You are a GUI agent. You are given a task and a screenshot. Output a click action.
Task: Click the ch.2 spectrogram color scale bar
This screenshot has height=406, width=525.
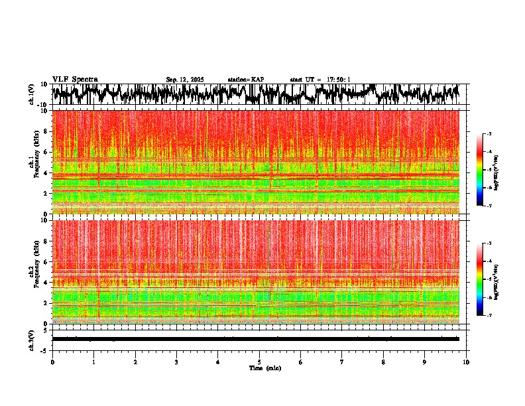pos(479,279)
